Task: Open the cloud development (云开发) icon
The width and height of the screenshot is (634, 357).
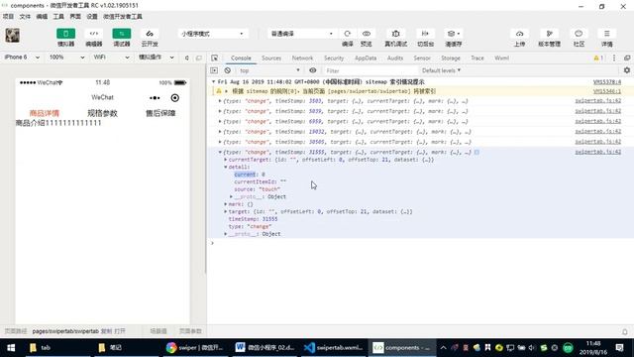Action: pos(150,34)
